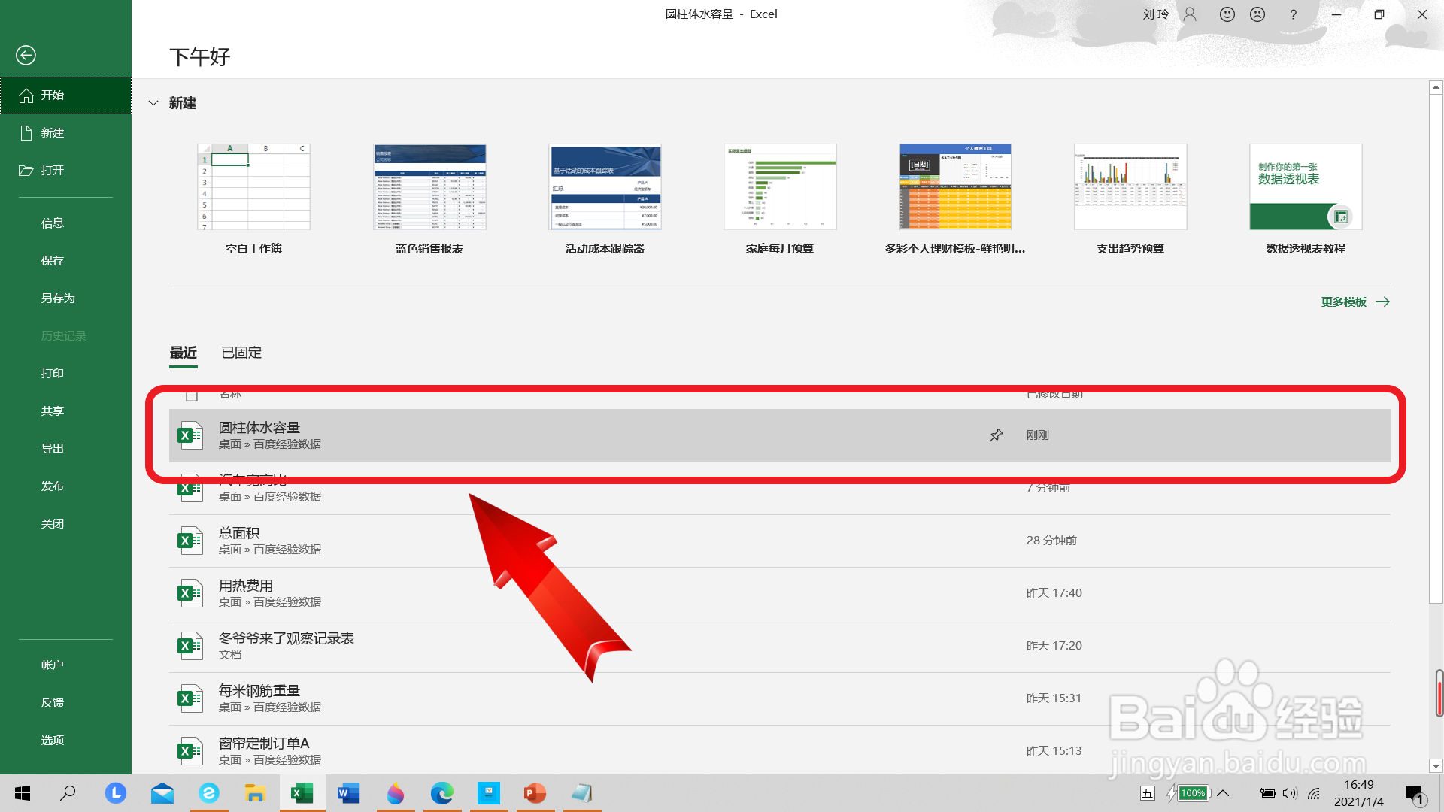The image size is (1444, 812).
Task: Choose 保存 in the sidebar
Action: pos(65,261)
